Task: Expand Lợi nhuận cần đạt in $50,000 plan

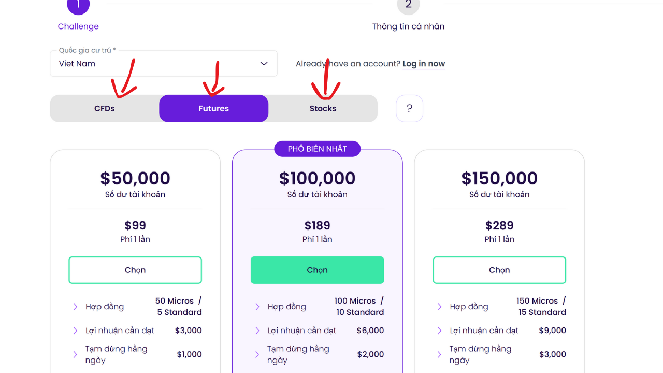Action: point(76,331)
